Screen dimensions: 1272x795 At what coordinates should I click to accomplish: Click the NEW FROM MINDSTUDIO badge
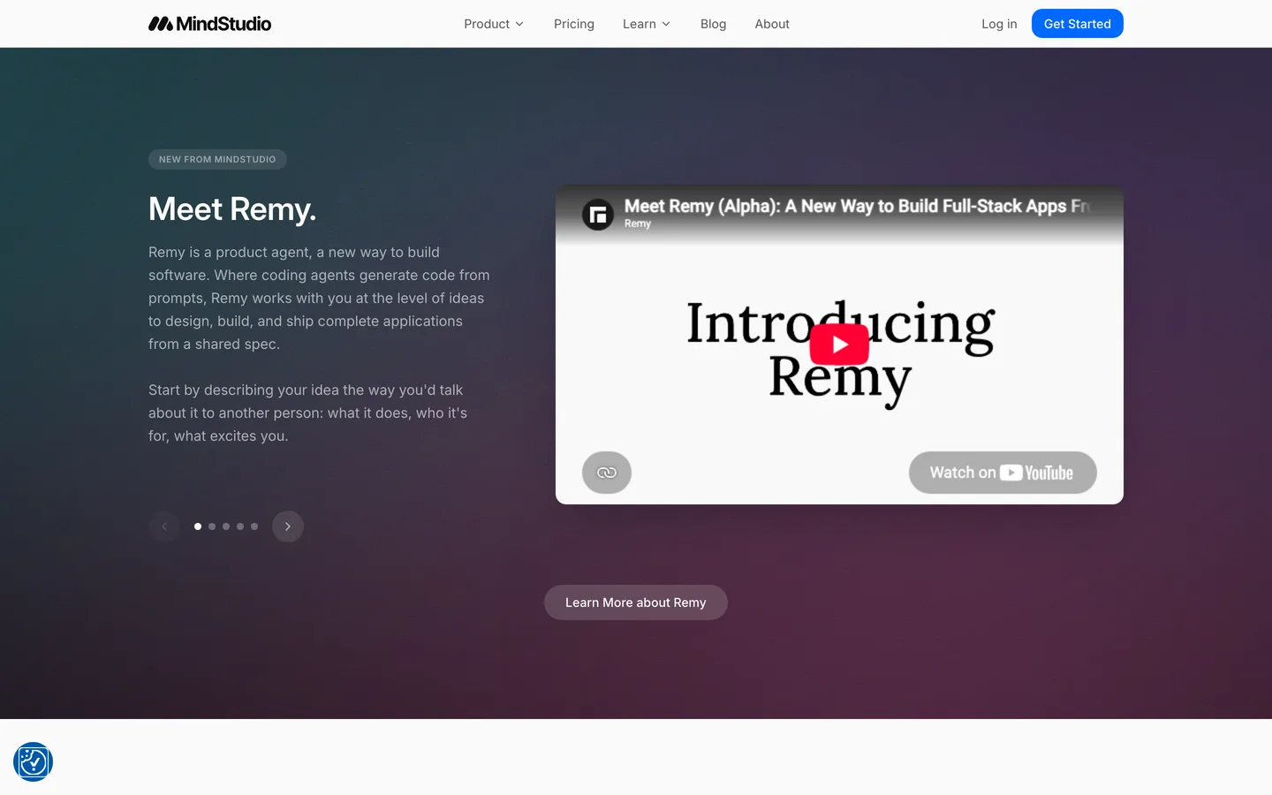coord(217,159)
